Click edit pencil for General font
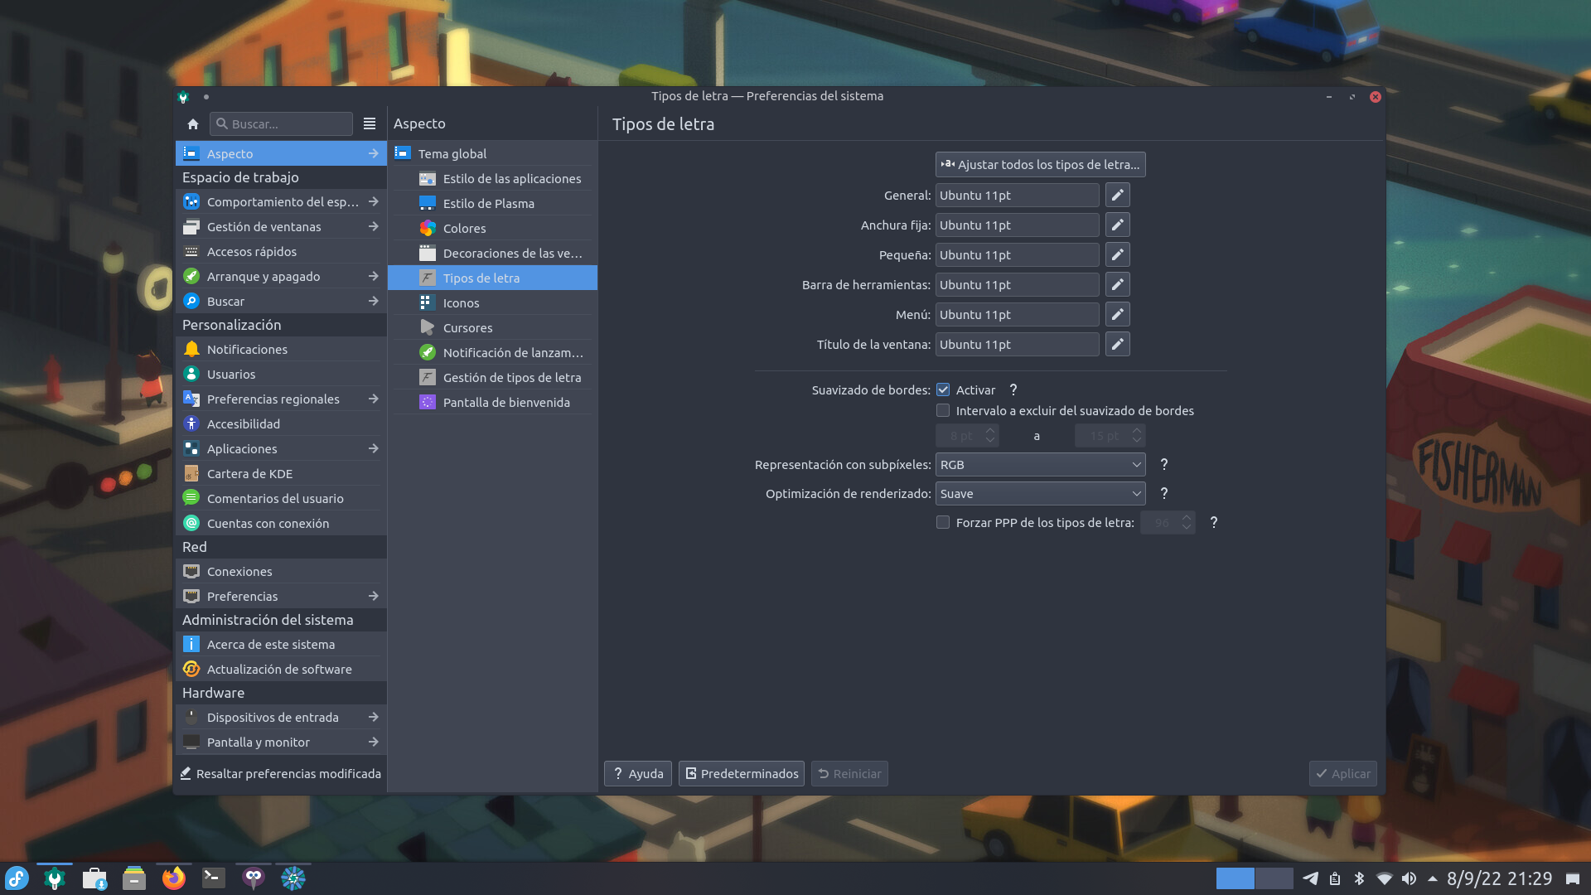Screen dimensions: 1591x895 coord(1117,196)
